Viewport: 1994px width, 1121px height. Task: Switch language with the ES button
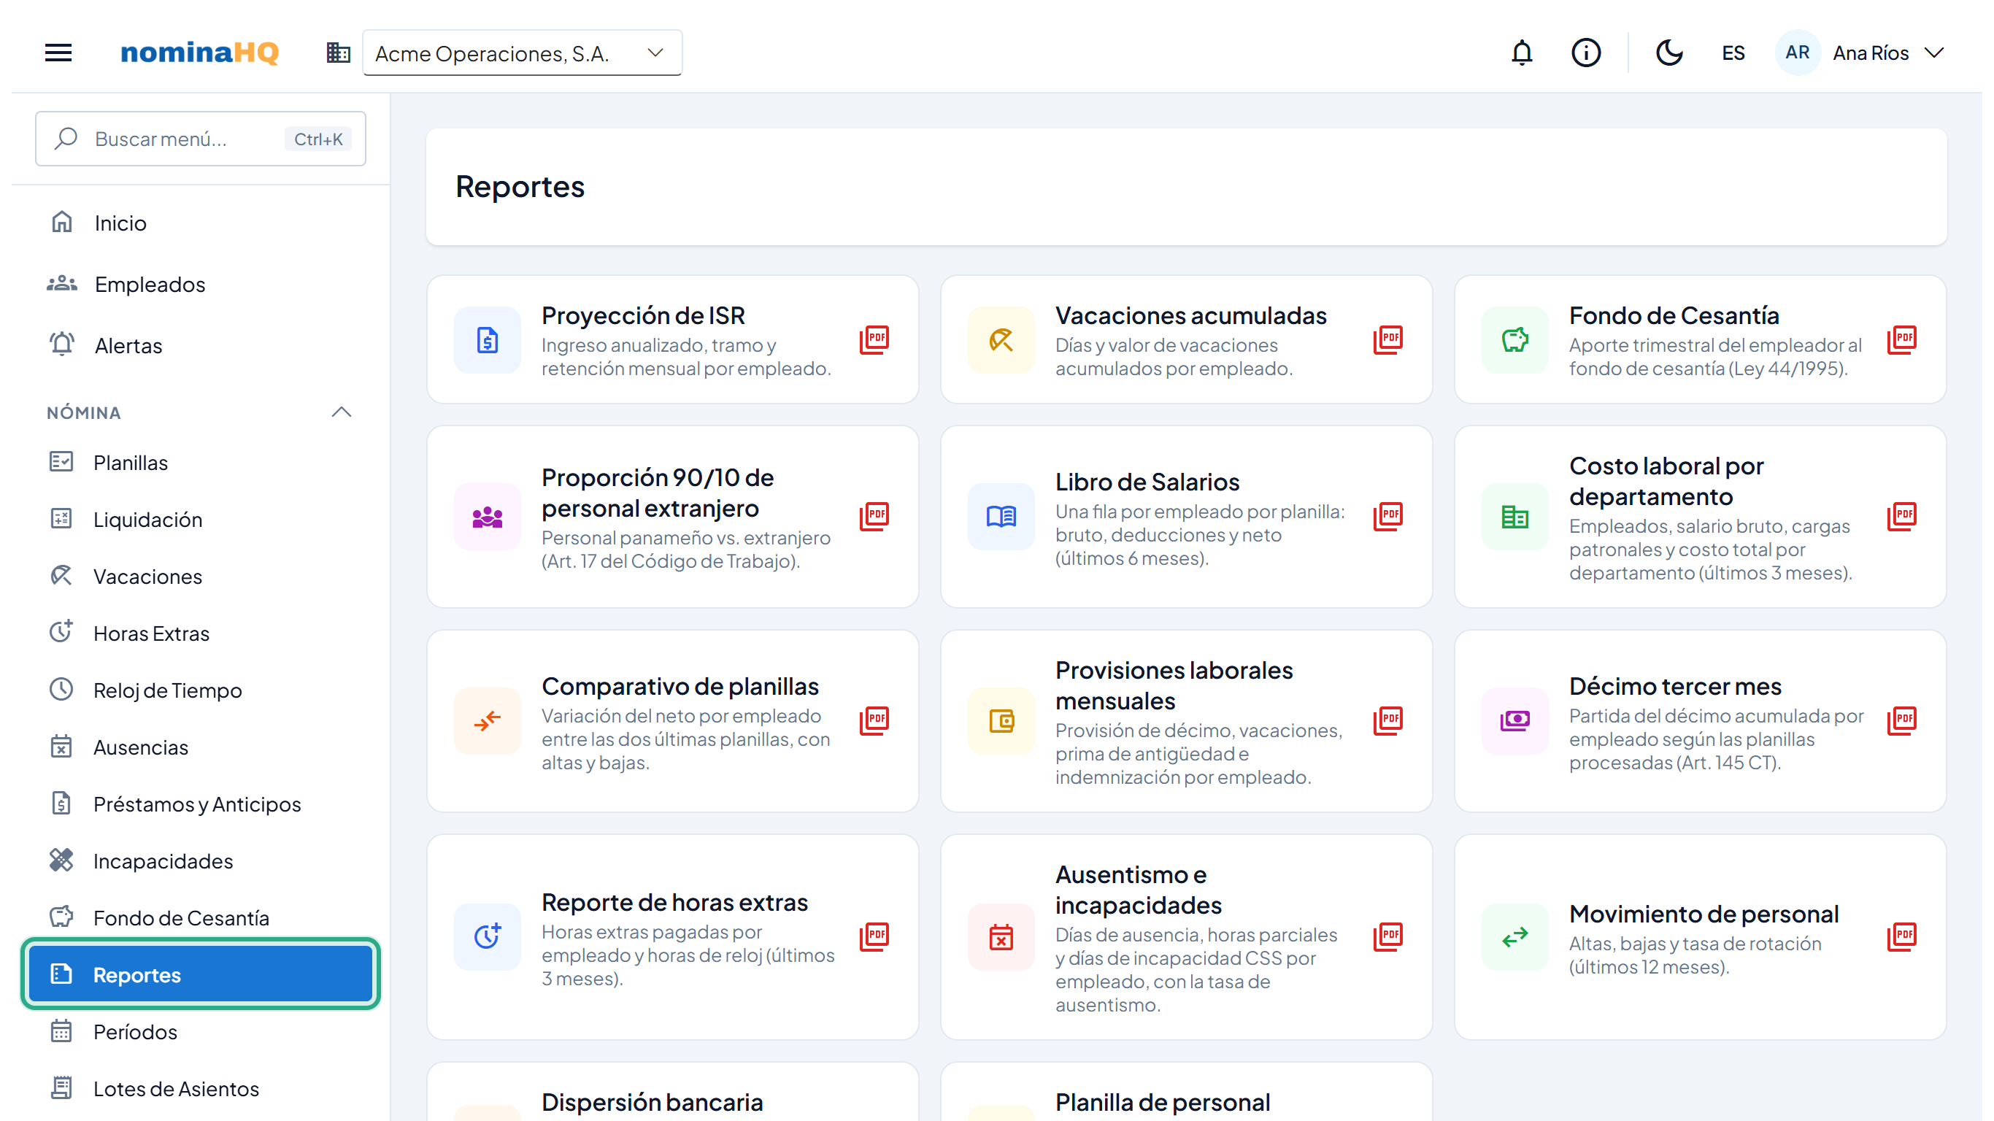(x=1733, y=53)
